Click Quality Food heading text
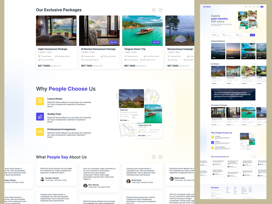Image resolution: width=272 pixels, height=204 pixels. point(54,114)
